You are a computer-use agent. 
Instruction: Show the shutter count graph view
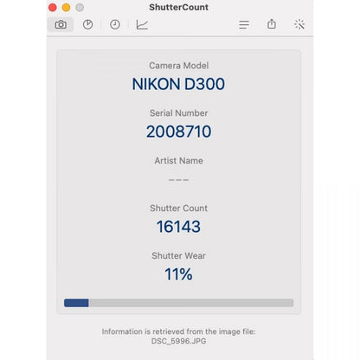[142, 24]
